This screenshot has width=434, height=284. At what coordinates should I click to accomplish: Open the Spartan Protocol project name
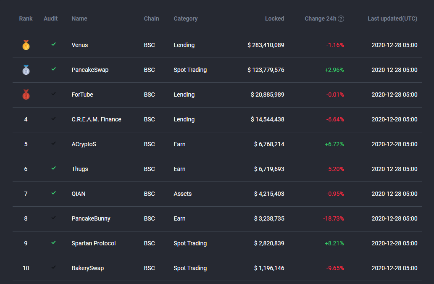(94, 243)
